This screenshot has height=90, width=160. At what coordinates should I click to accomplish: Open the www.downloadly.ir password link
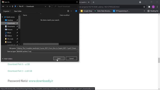pyautogui.click(x=41, y=81)
